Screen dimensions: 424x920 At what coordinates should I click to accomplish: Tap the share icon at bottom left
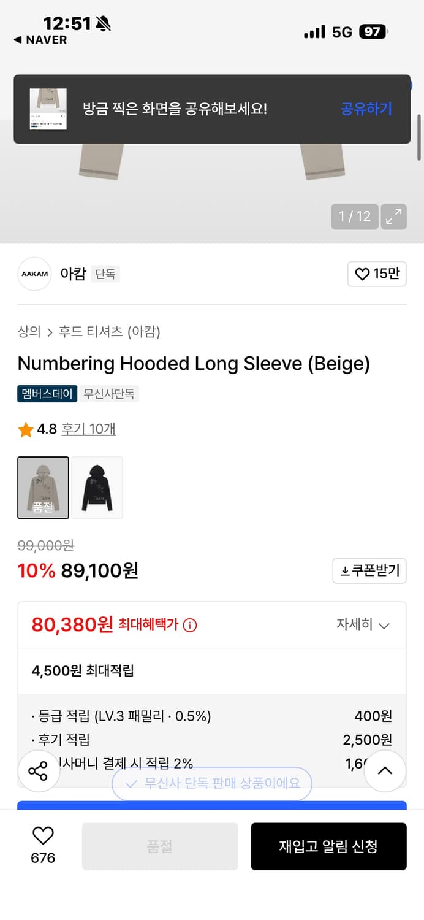click(39, 771)
